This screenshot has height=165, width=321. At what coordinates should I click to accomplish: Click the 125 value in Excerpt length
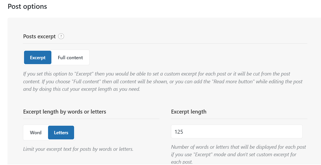coord(179,132)
